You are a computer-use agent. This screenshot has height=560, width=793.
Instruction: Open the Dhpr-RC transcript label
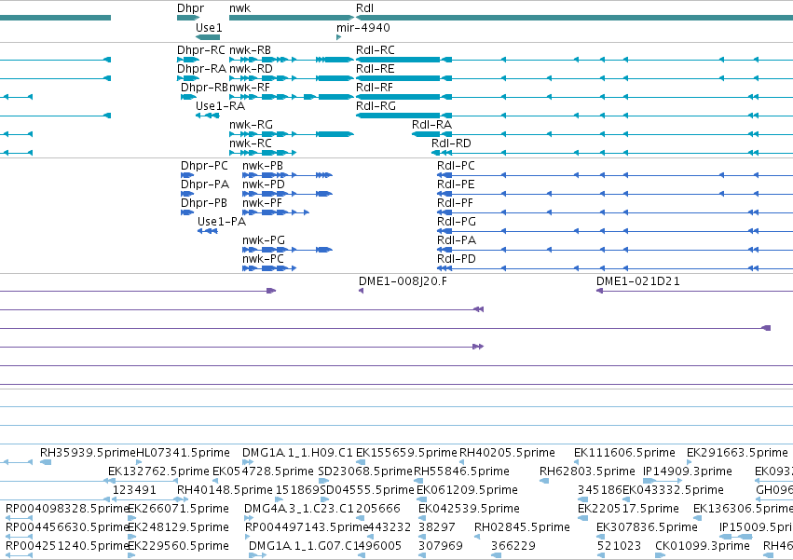coord(201,50)
